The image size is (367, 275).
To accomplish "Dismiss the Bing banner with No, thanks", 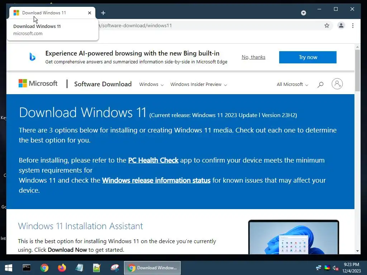I will (x=253, y=57).
